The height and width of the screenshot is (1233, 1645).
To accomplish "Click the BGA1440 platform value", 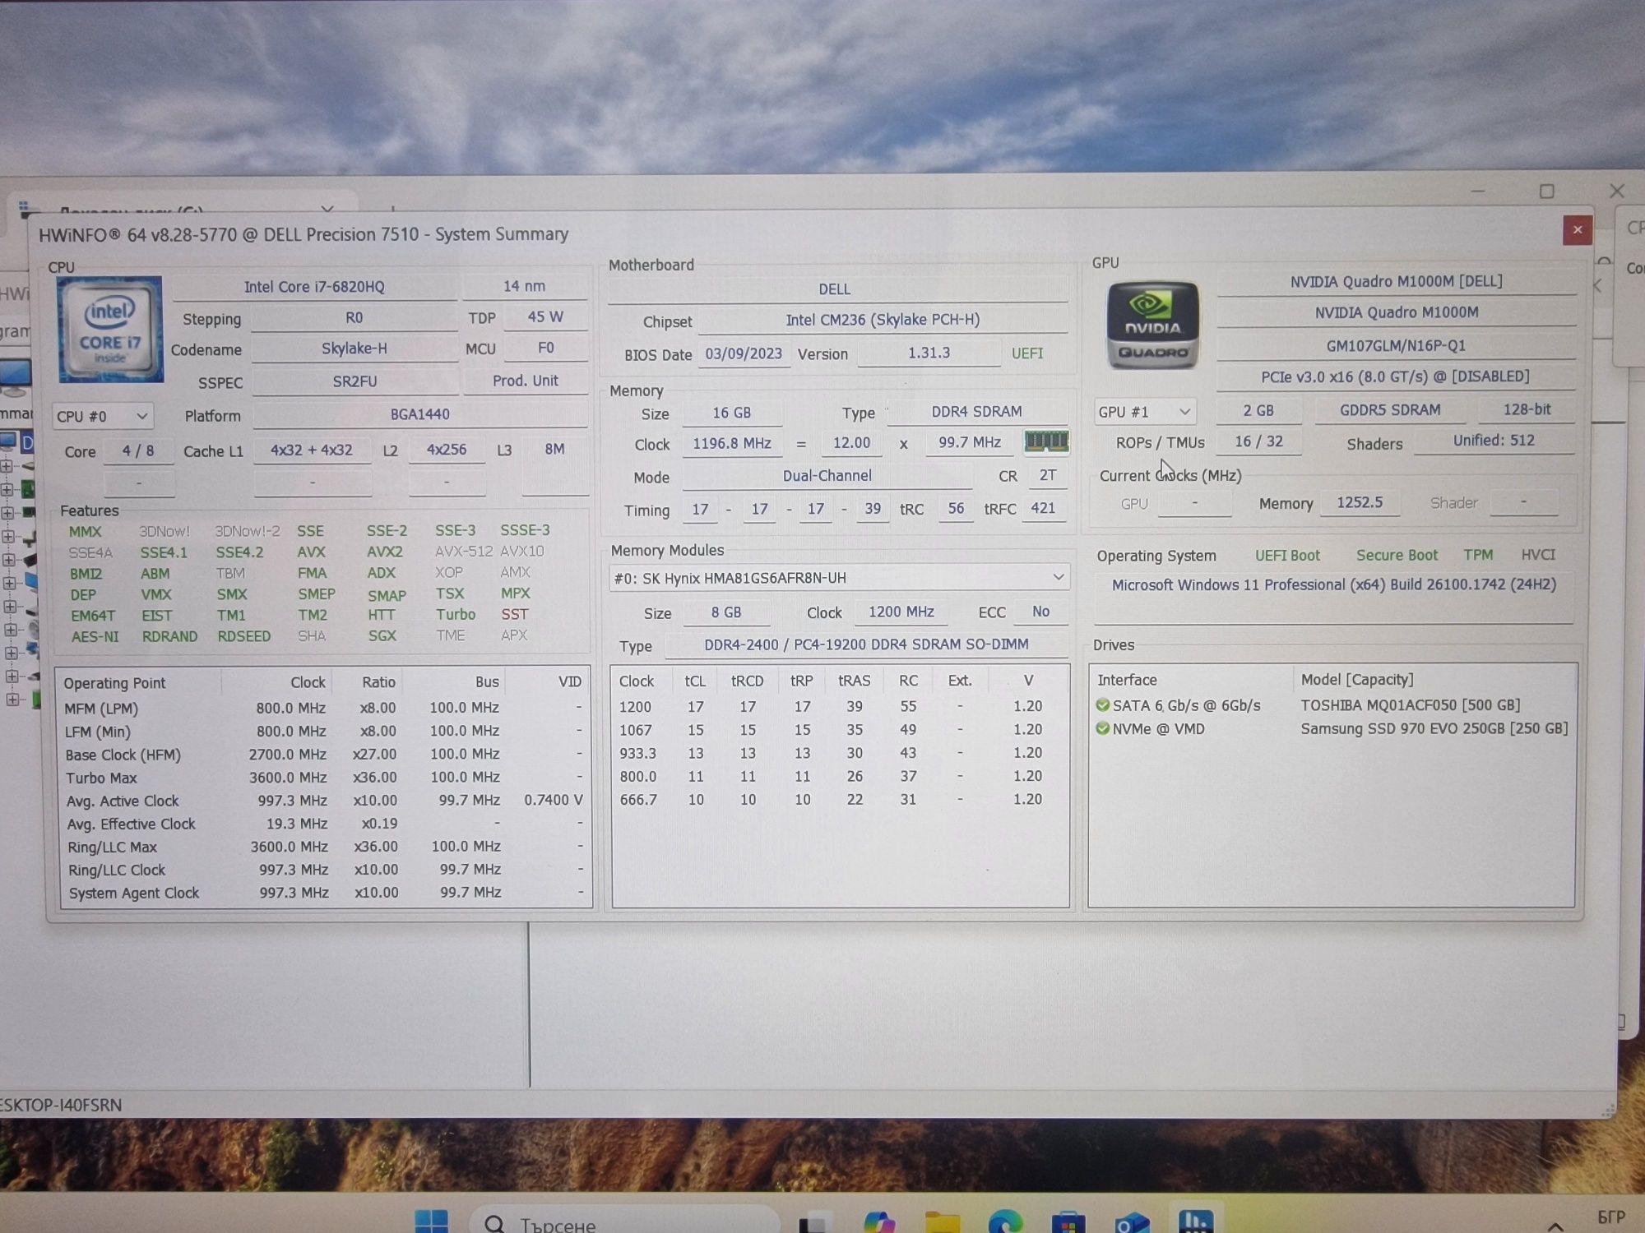I will point(419,414).
